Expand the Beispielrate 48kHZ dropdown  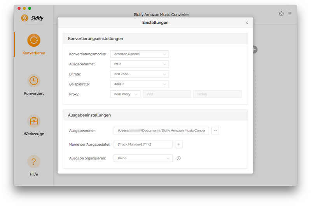point(140,84)
